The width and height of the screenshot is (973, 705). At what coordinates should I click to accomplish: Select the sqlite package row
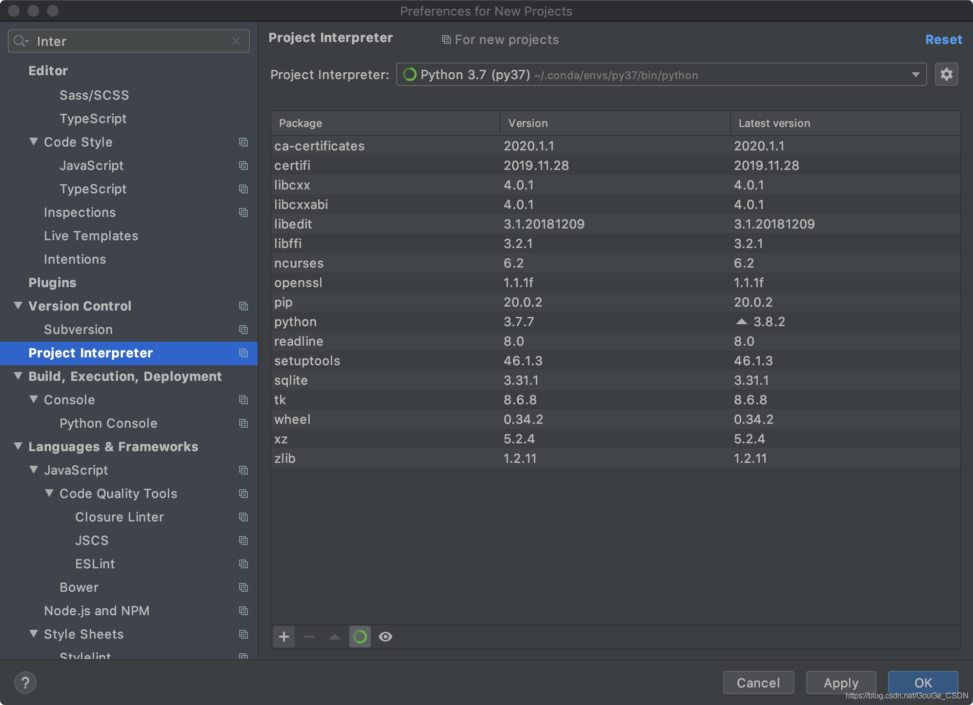pos(616,380)
